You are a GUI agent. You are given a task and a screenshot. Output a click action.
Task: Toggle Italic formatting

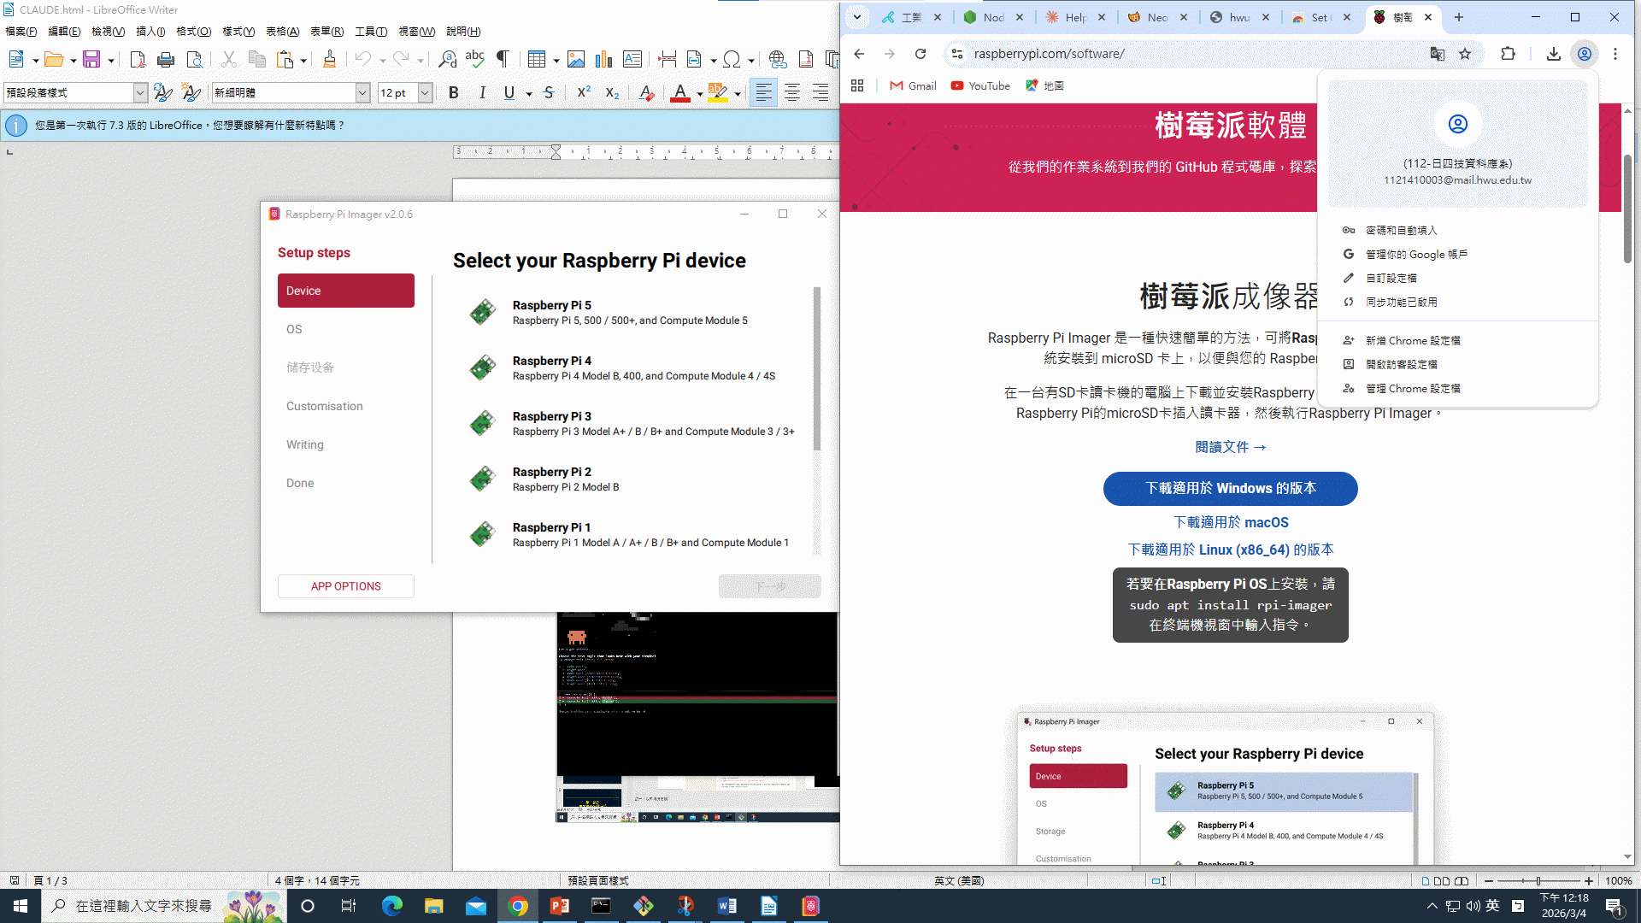coord(482,92)
